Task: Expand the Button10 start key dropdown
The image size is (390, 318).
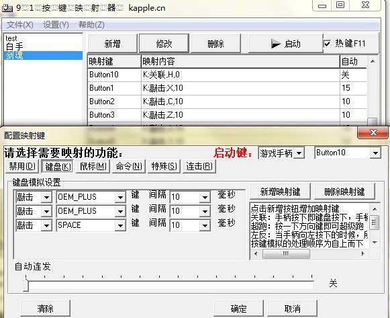Action: 348,153
